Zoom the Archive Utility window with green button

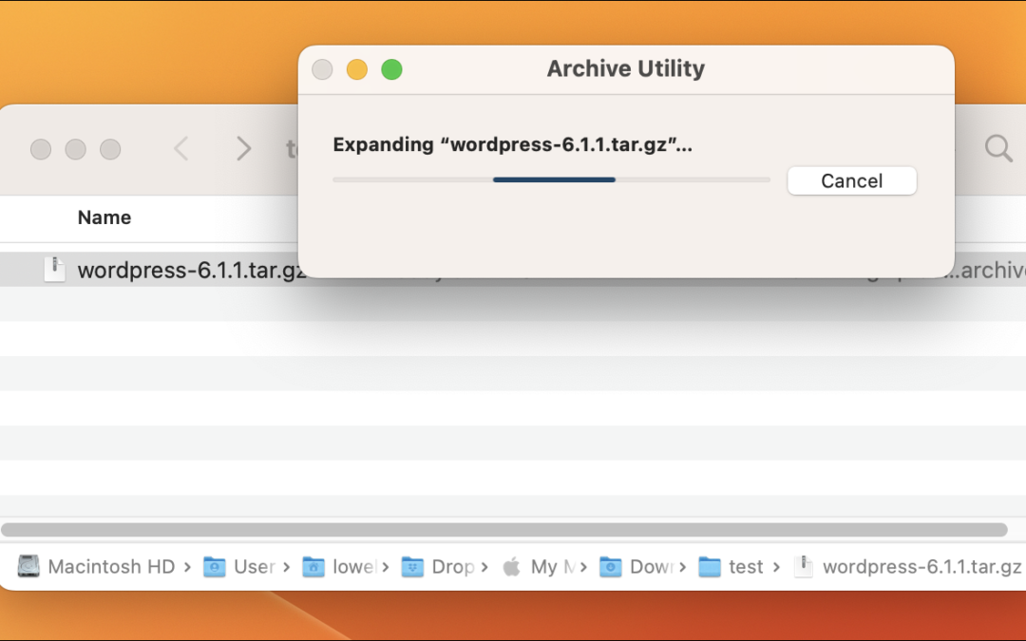pyautogui.click(x=392, y=69)
